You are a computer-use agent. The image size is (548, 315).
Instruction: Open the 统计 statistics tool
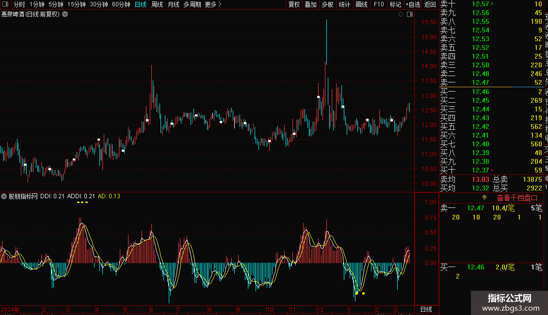click(x=344, y=4)
